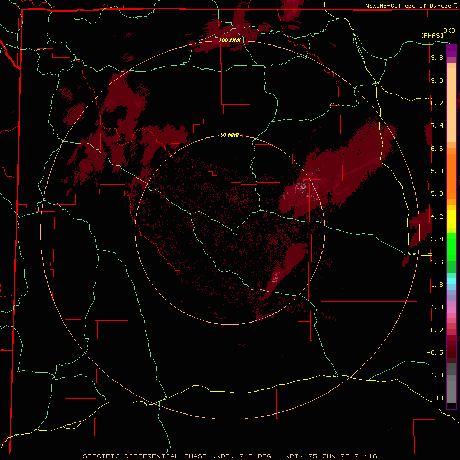The image size is (460, 460).
Task: Click the KRIW 25 JUN 25 01:16 timestamp
Action: click(x=331, y=456)
